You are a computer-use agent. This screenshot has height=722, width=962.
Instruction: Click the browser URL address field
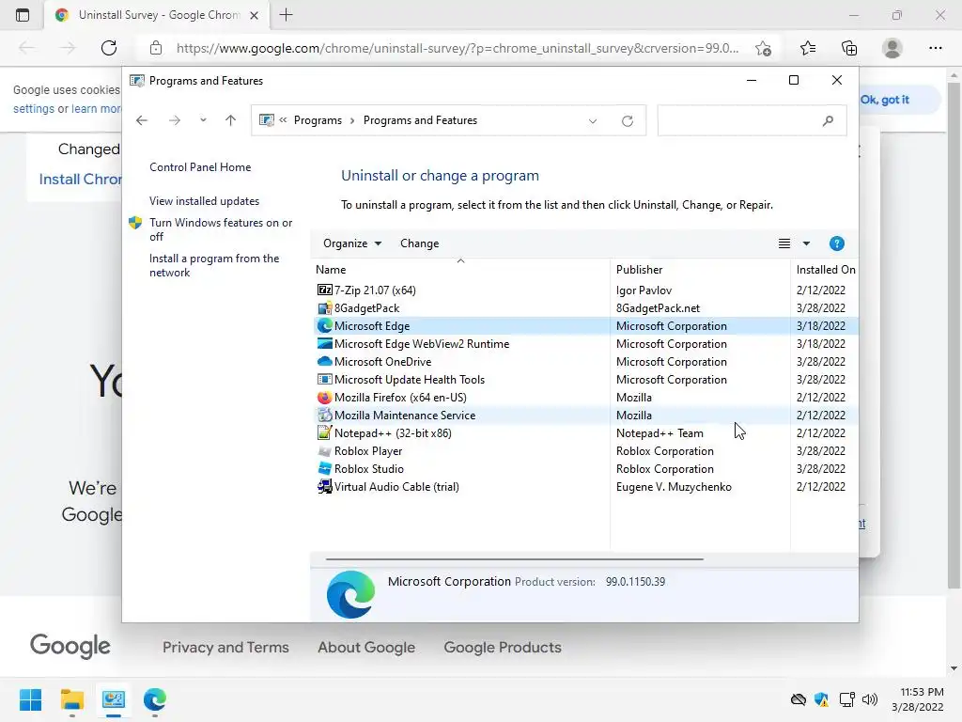click(458, 48)
